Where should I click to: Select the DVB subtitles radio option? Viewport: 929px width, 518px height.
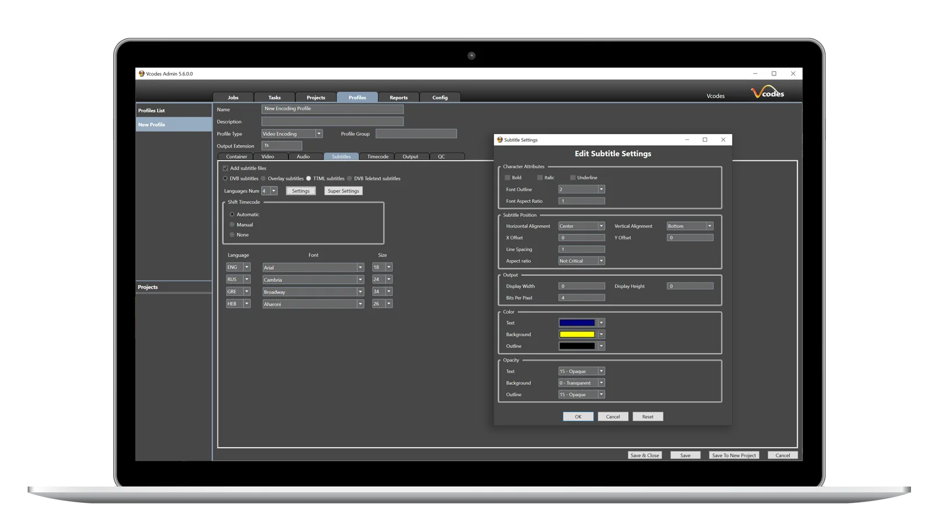pos(225,179)
